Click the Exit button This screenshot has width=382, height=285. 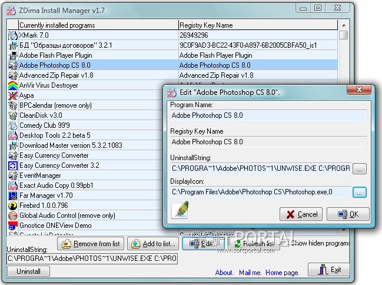click(x=329, y=270)
